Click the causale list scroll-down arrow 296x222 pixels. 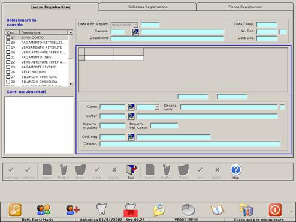point(71,84)
